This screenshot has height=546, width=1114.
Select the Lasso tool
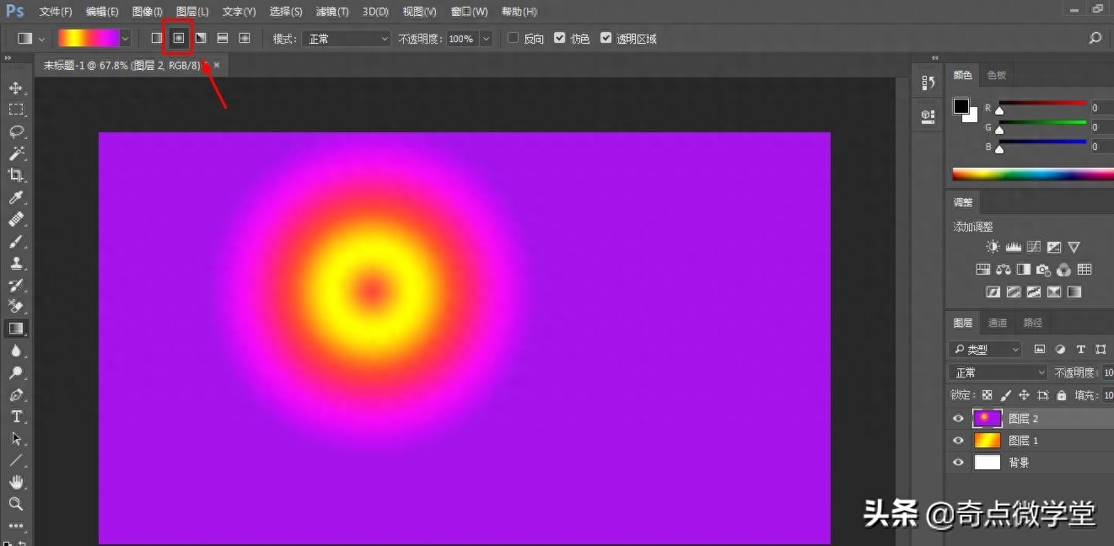point(16,132)
